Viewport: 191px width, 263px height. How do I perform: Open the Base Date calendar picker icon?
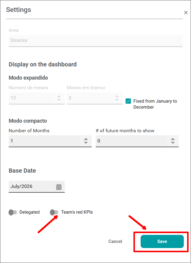pos(59,187)
